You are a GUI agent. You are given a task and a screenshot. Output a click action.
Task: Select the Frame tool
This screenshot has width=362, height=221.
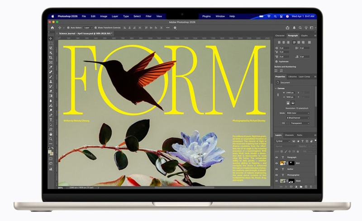point(51,62)
